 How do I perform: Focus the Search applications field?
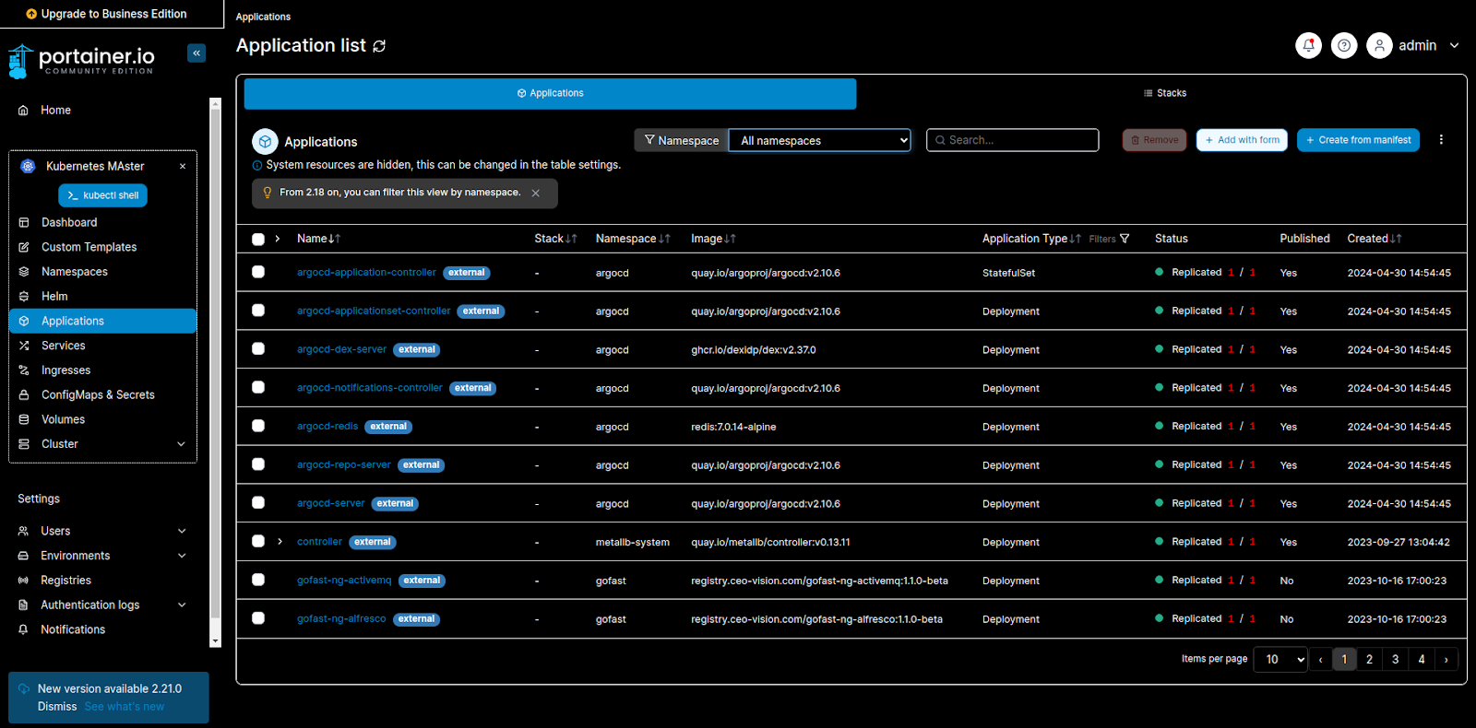click(1012, 140)
